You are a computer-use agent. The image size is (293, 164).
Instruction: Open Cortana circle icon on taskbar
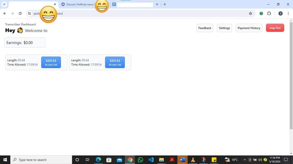77,160
